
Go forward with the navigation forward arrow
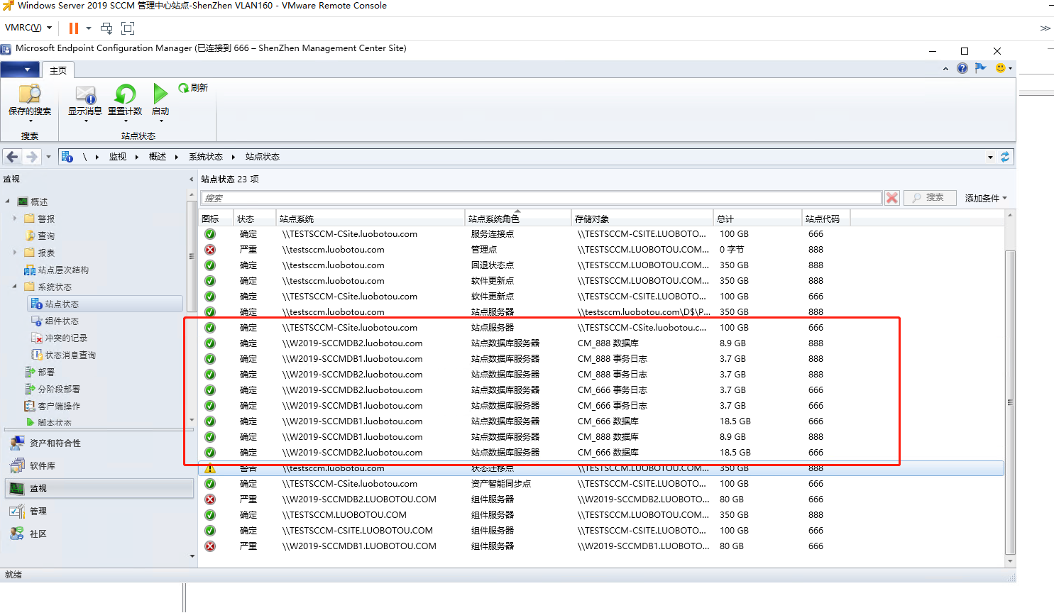click(x=31, y=157)
